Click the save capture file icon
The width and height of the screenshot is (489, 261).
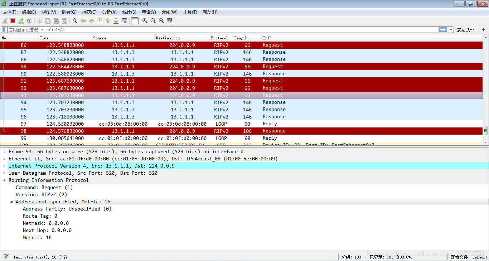[48, 21]
